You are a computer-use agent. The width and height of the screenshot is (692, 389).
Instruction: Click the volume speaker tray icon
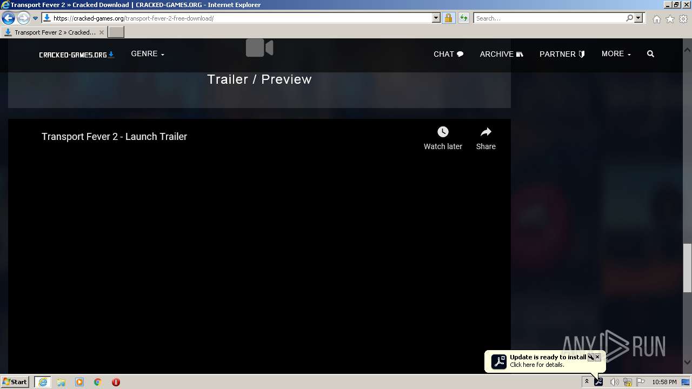(x=614, y=382)
